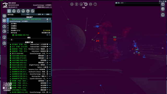
Task: Open the information sidebar icon
Action: pos(4,37)
